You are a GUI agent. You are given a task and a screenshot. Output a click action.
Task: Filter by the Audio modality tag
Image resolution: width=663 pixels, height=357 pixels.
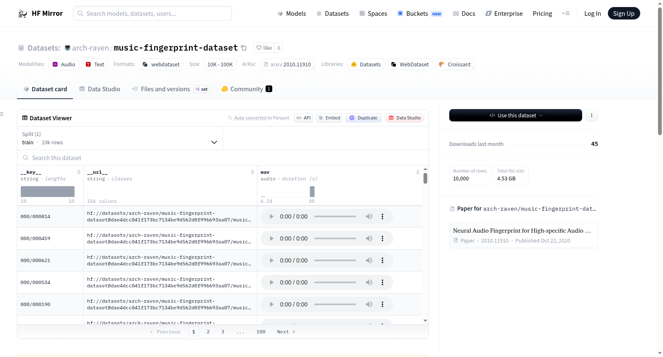point(64,64)
